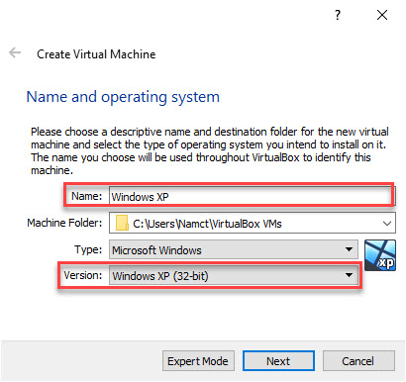
Task: Click the 'Create Virtual Machine' title text
Action: [96, 54]
